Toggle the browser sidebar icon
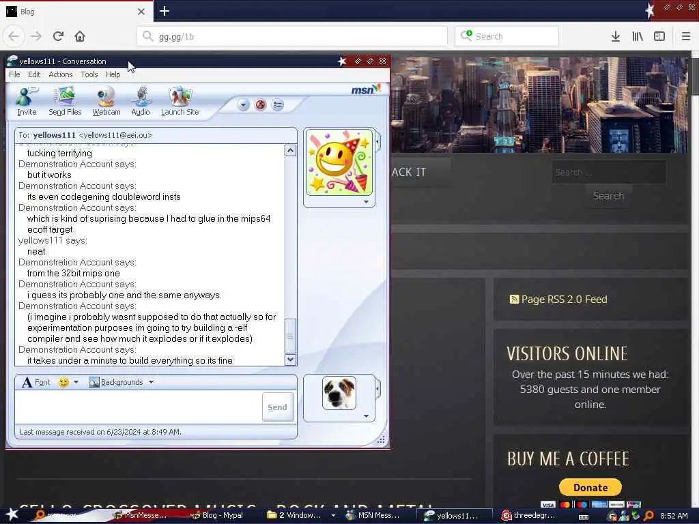 pyautogui.click(x=659, y=36)
